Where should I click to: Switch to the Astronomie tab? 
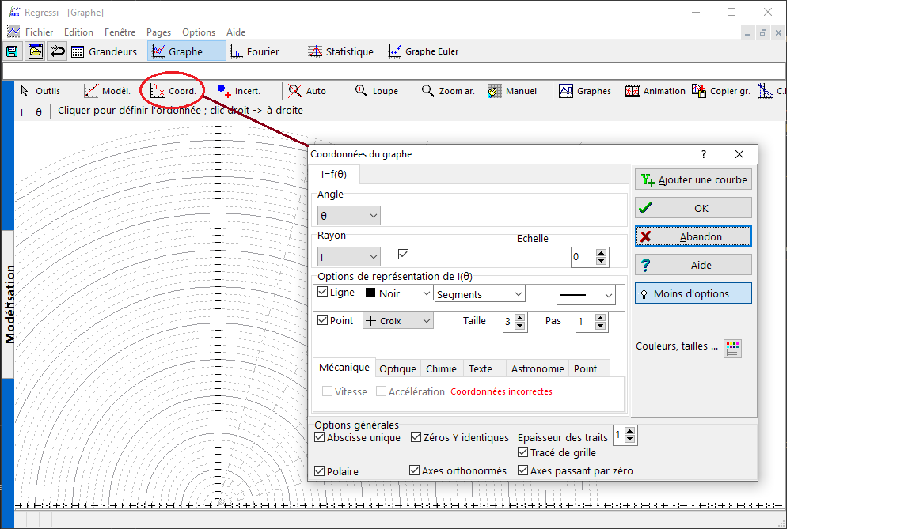pos(538,368)
